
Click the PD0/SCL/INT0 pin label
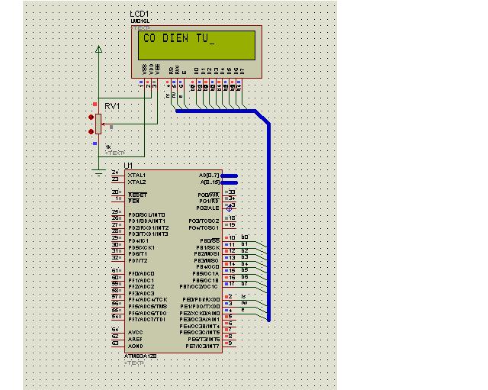146,215
